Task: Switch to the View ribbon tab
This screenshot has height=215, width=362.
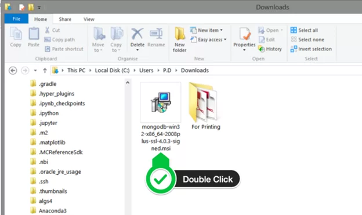Action: (89, 19)
